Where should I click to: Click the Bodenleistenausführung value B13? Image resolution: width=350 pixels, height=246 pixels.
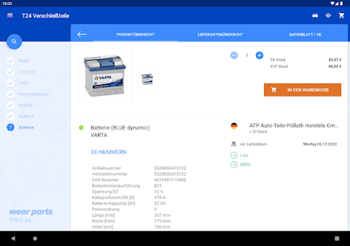[x=158, y=186]
